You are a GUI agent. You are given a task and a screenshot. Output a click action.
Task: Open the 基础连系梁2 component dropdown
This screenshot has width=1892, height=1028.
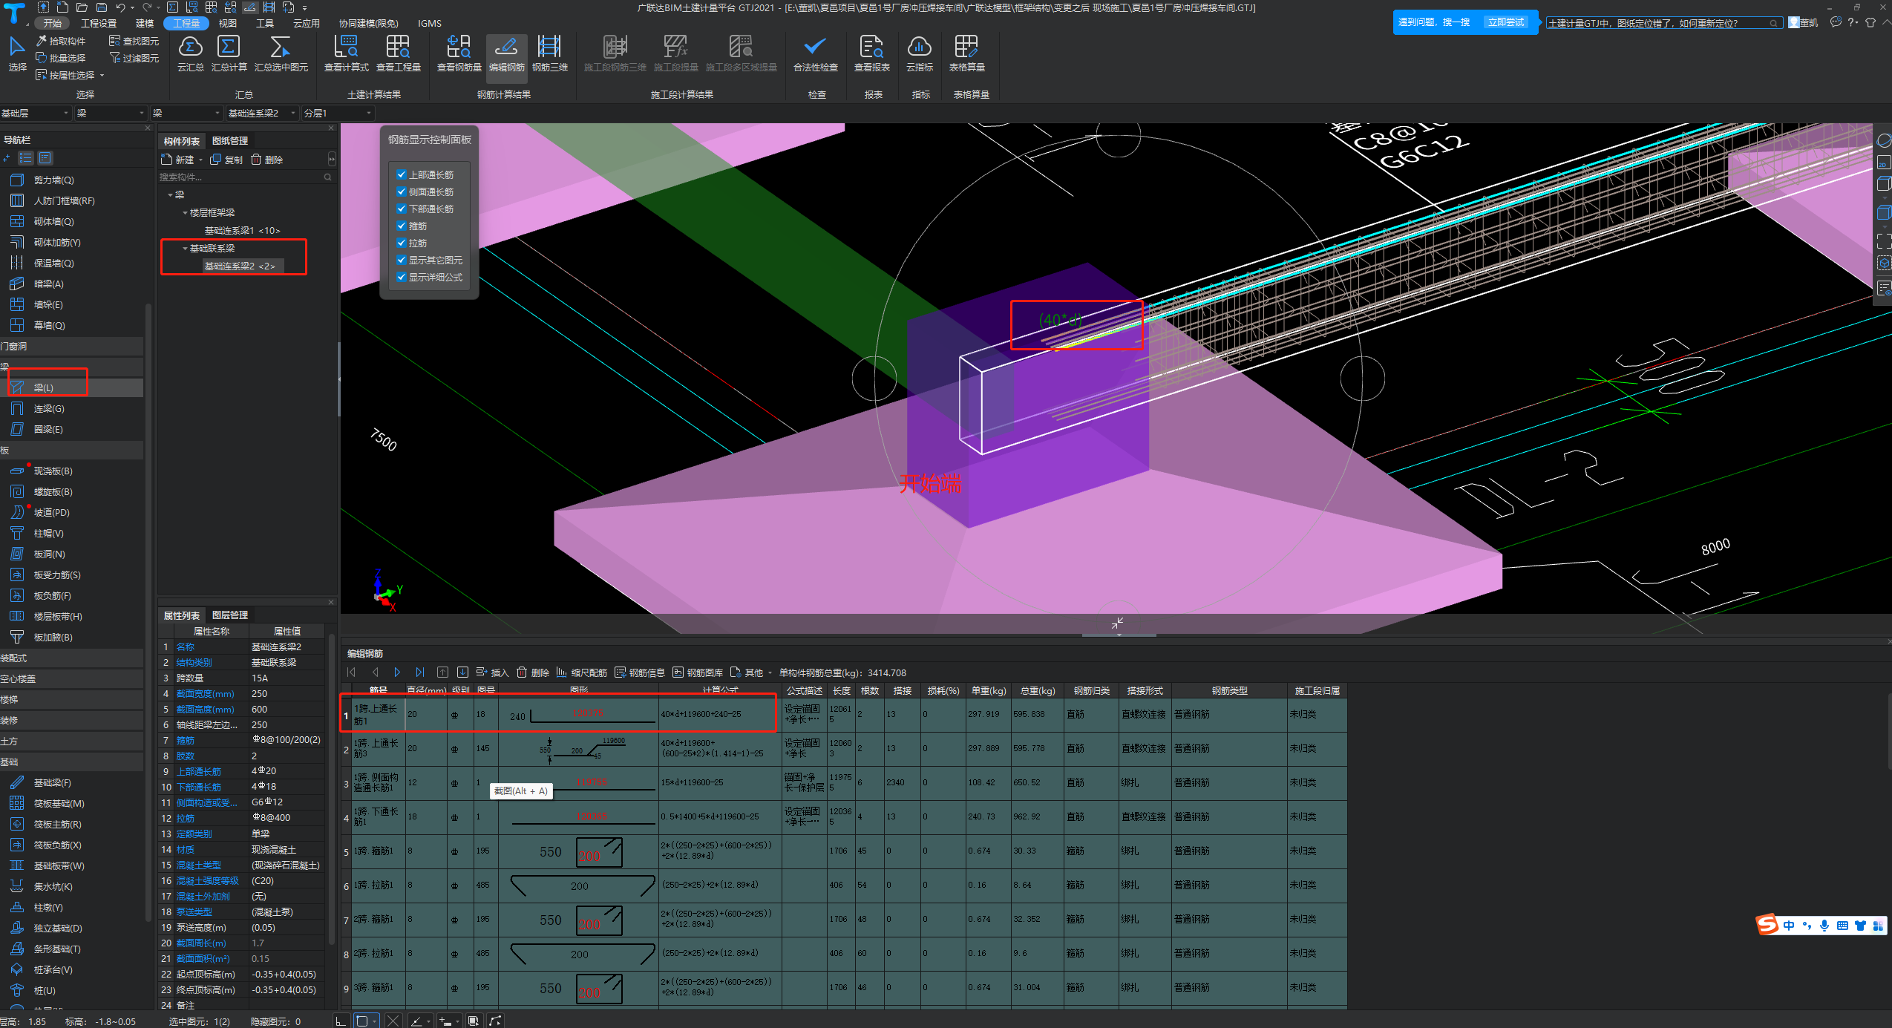pyautogui.click(x=262, y=113)
